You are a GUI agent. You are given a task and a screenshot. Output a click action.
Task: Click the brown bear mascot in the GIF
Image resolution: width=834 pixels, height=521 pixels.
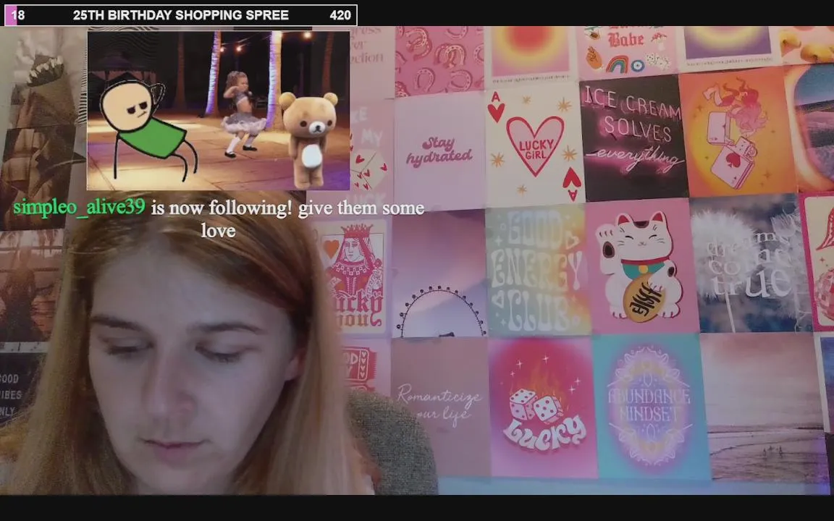point(309,139)
